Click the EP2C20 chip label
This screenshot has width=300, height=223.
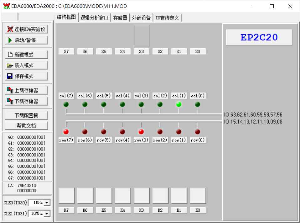[x=259, y=38]
